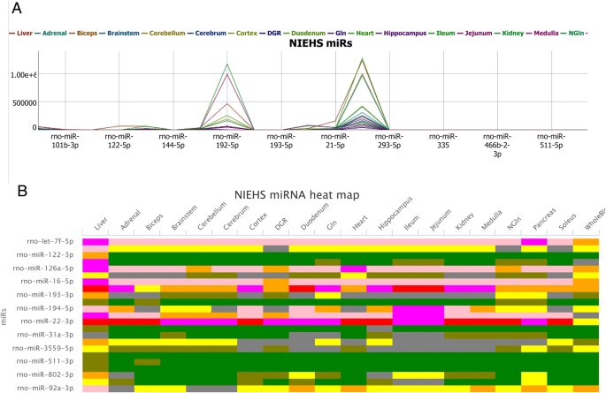Toggle the Cerebellum legend entry
This screenshot has width=606, height=393.
click(164, 34)
